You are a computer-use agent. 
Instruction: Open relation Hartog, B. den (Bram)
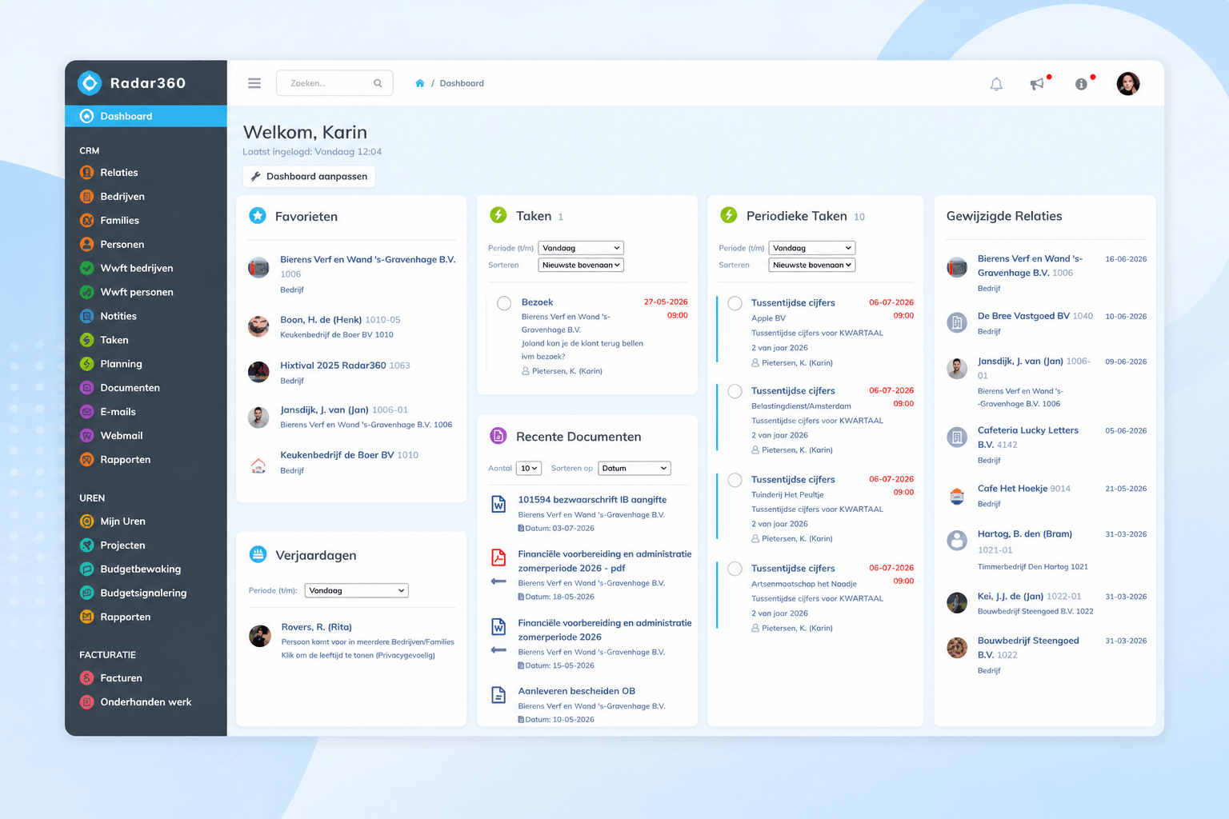click(x=1025, y=534)
